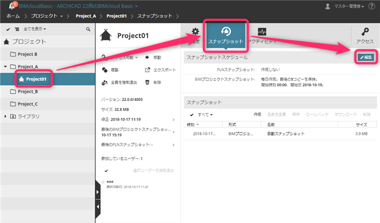Open the BIMcloud Basic title dropdown
380x223 pixels.
tap(78, 6)
